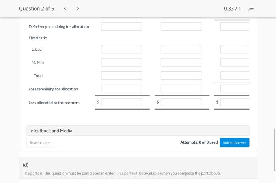
Task: Click third Loss allocated to the partners field
Action: (235, 102)
